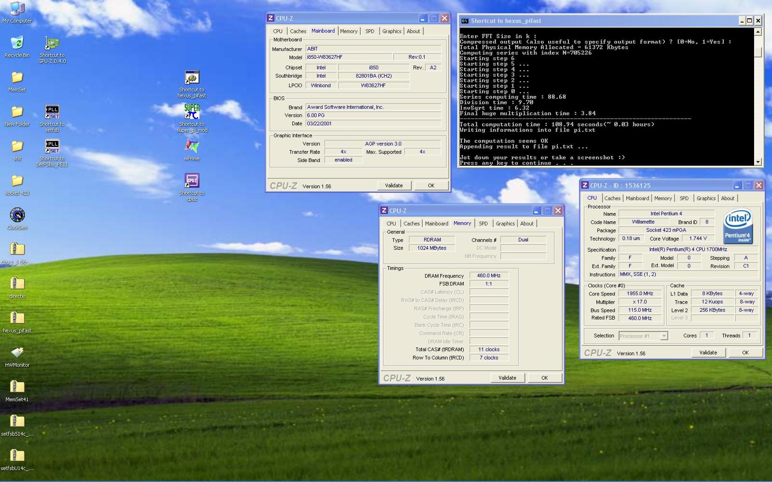Click the Intel Pentium 4 logo
The width and height of the screenshot is (772, 482).
click(x=738, y=226)
